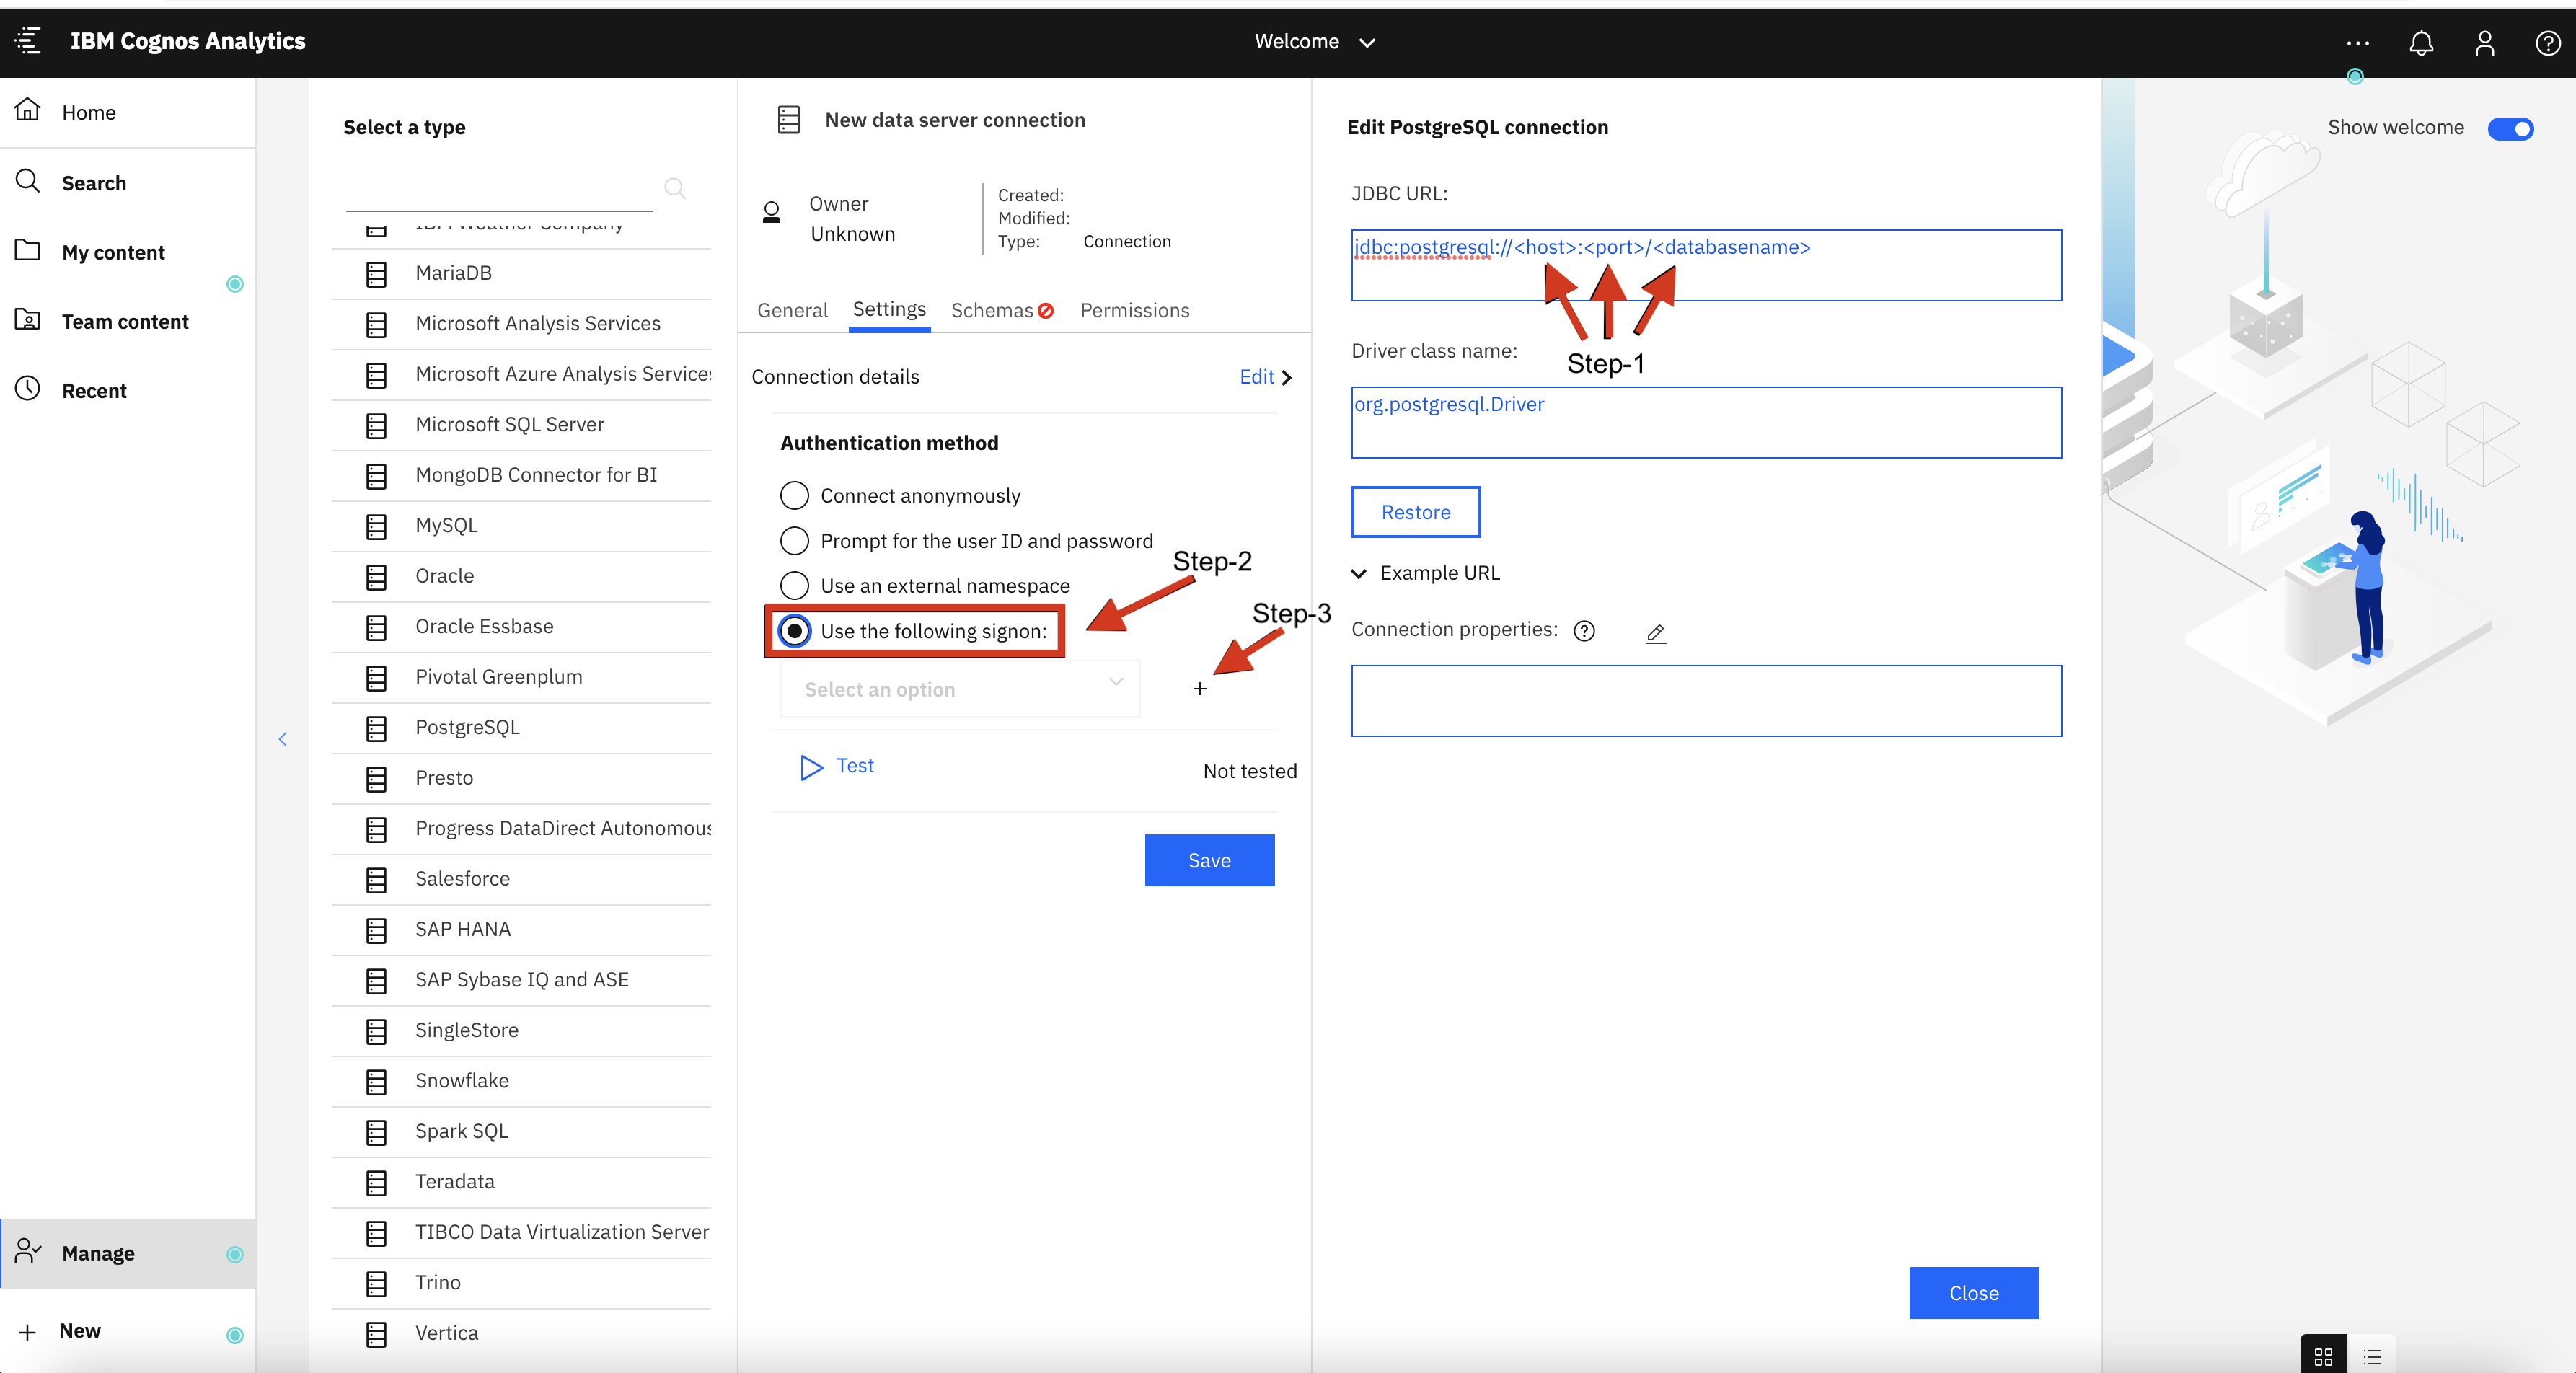Click the new data server connection header icon

(789, 120)
